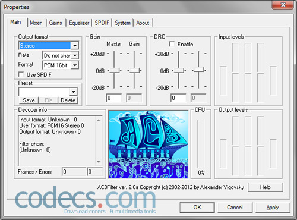Go to the SPDIF tab
Screen dimensions: 297x220
coord(102,23)
